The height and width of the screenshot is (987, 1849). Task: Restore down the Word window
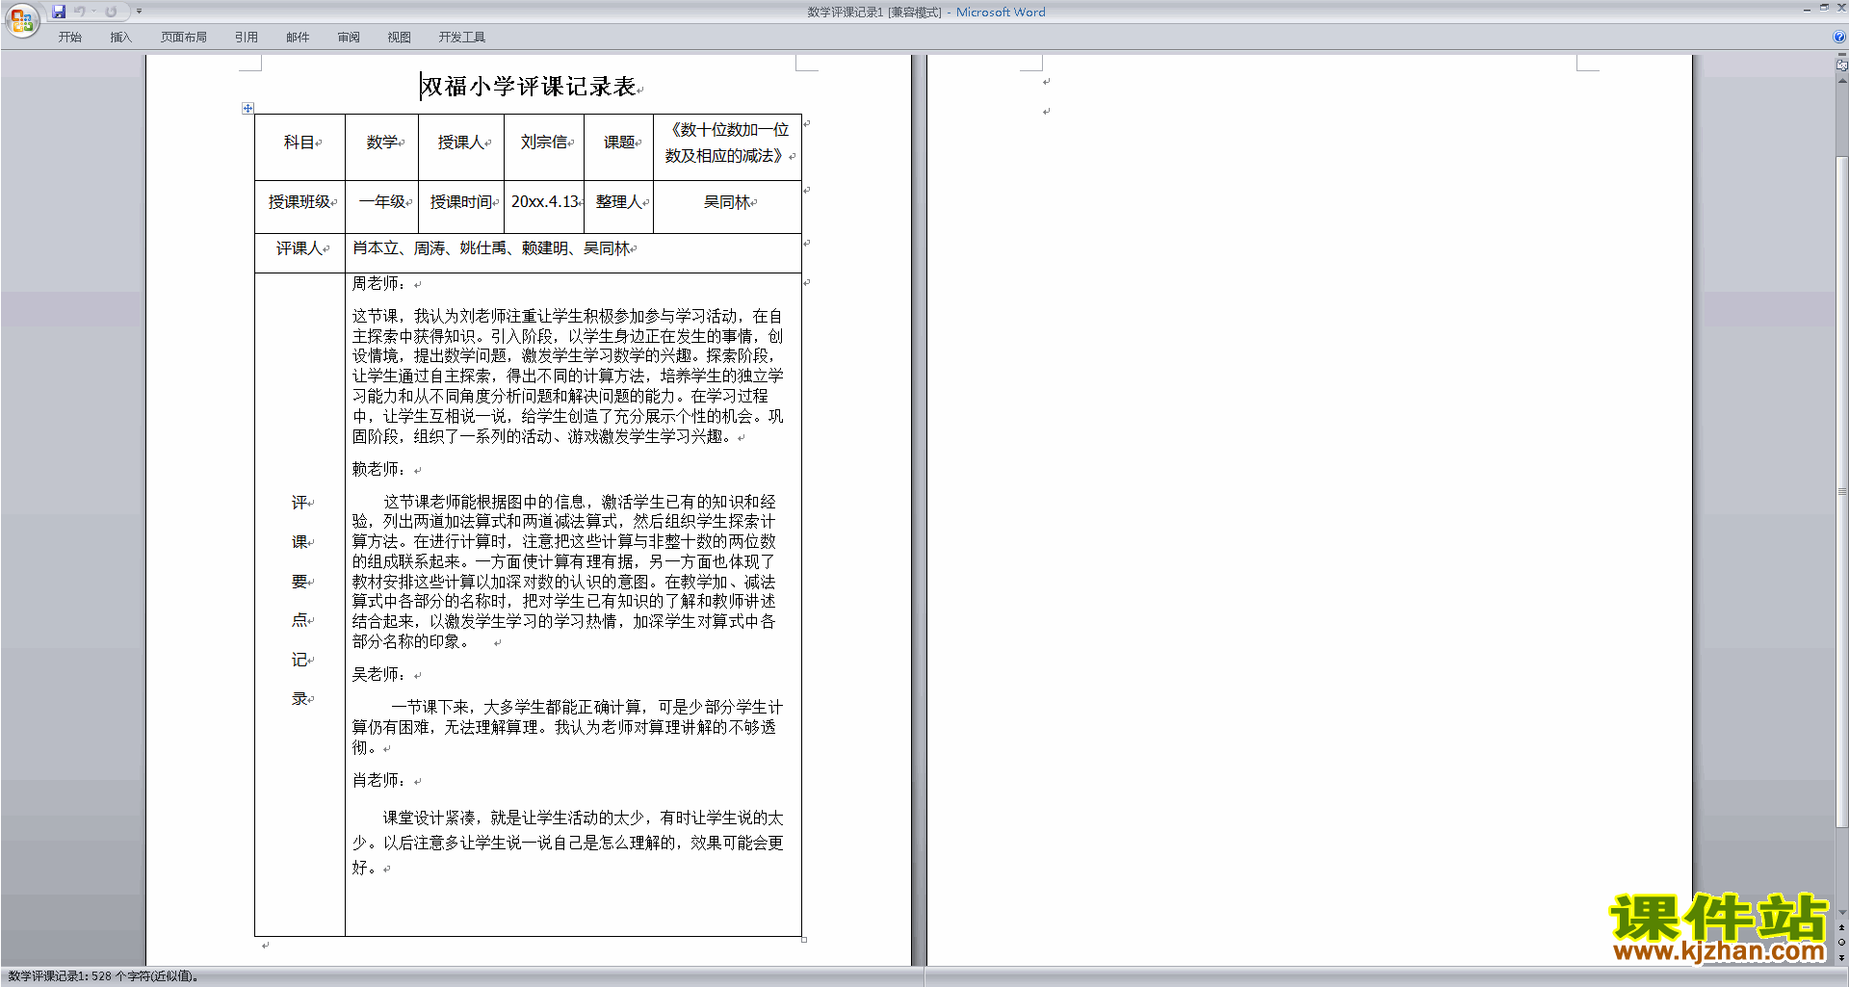click(x=1824, y=8)
